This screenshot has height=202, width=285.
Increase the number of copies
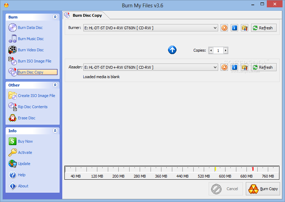point(225,51)
